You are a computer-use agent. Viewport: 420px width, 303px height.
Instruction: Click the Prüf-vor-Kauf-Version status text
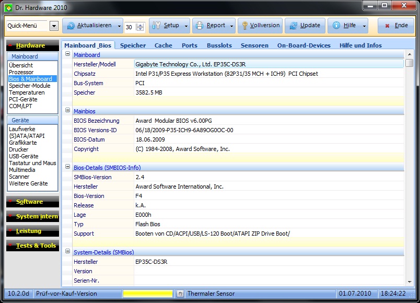(66, 294)
